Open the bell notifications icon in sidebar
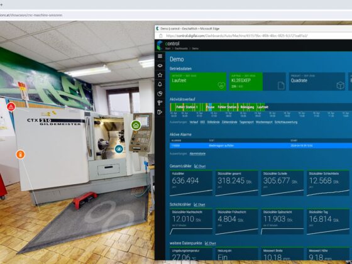 point(160,84)
